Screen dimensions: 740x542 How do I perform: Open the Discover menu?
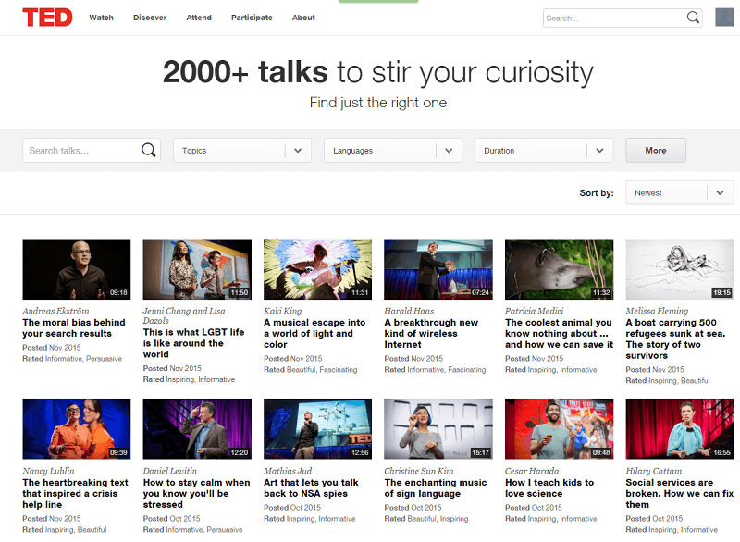coord(150,18)
